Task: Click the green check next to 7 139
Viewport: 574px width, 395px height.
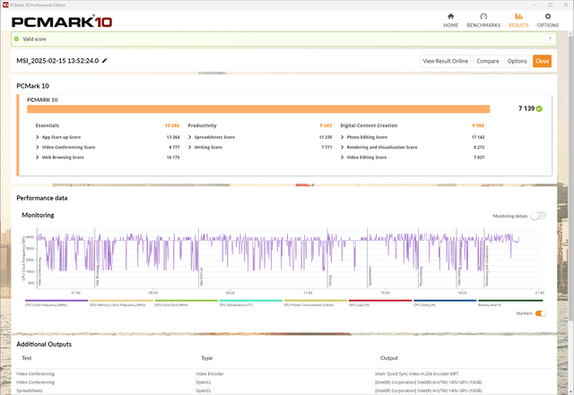Action: point(539,108)
